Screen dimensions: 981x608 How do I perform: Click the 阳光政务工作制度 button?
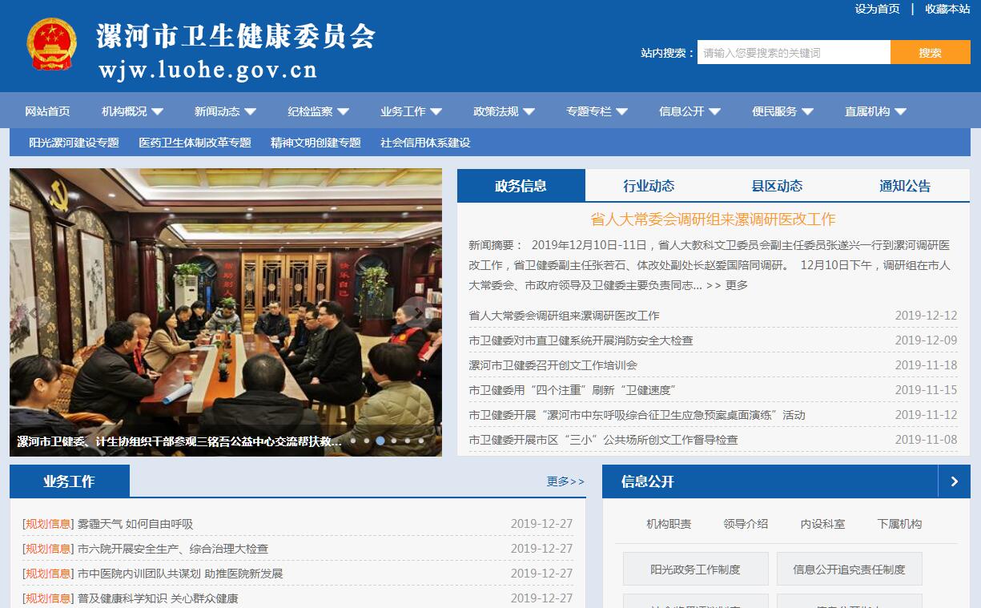pos(695,569)
